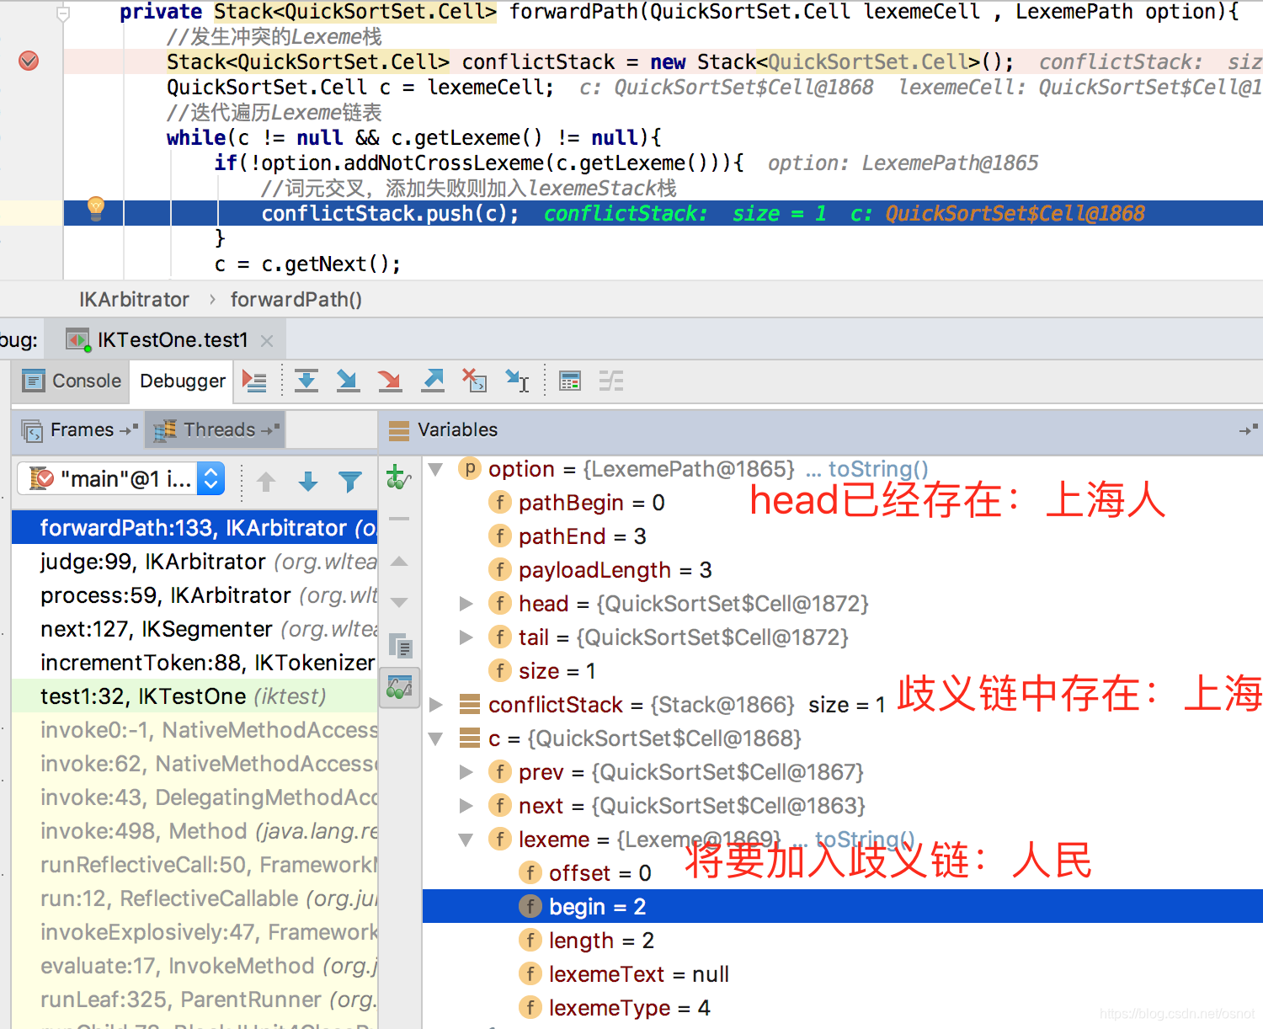Click the Trace Current Stream Chain icon

coord(611,381)
